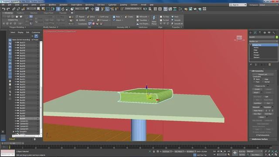The width and height of the screenshot is (279, 157).
Task: Collapse the Edit Geometry rollout
Action: click(257, 71)
